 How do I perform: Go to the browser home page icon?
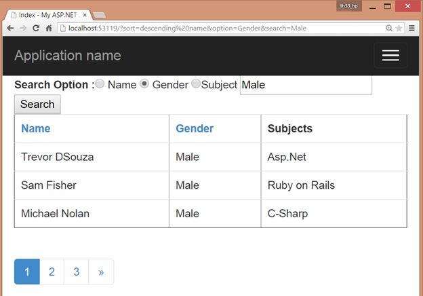49,28
